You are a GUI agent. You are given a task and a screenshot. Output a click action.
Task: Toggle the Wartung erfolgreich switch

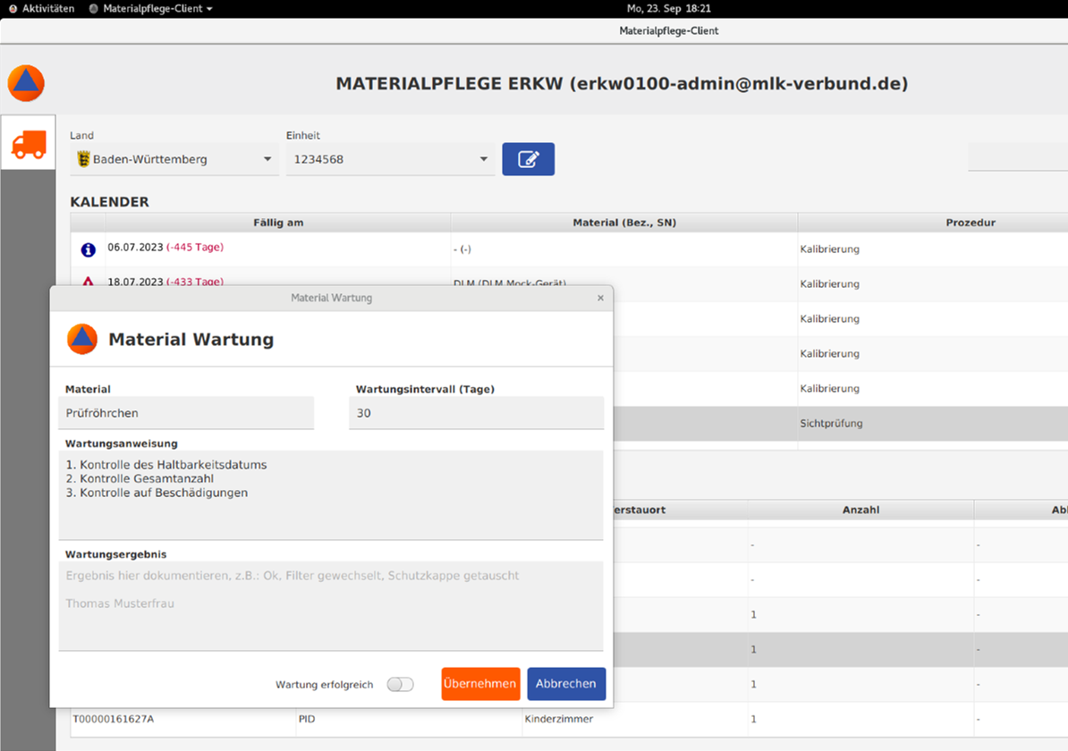[x=400, y=684]
